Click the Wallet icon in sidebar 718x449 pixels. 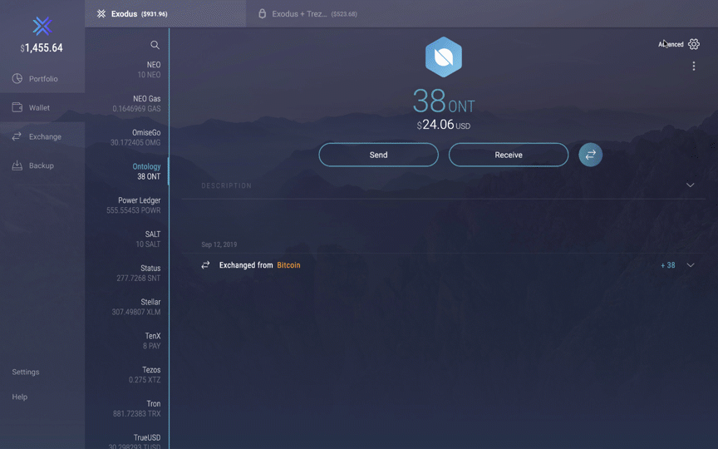point(17,107)
